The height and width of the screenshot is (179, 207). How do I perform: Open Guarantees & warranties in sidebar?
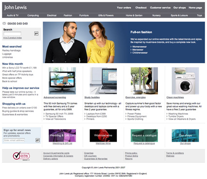[15, 114]
